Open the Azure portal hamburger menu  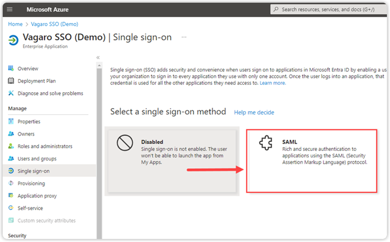click(10, 10)
